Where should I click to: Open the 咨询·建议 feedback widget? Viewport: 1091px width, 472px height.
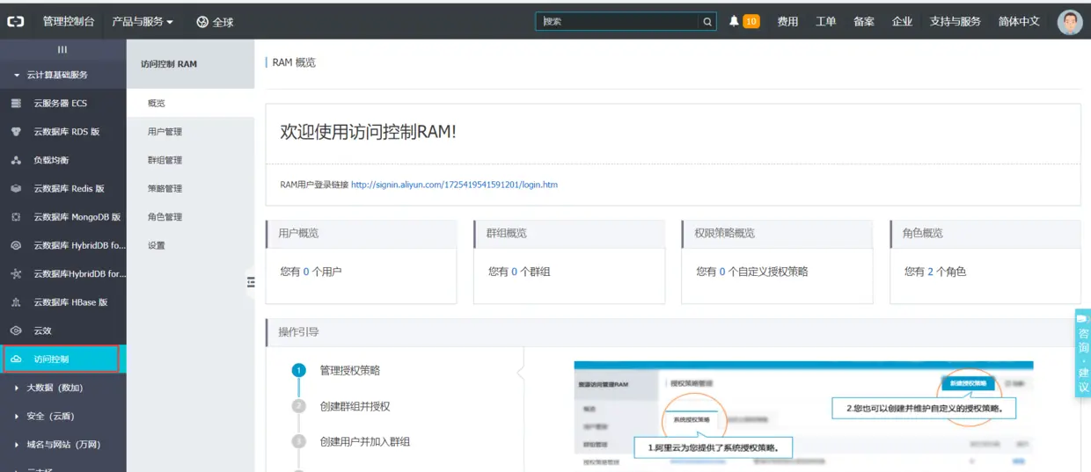[1083, 353]
